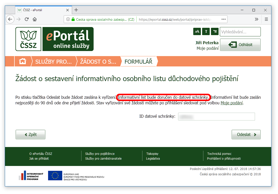This screenshot has height=194, width=278.
Task: Expand the toolbar overflow chevrons
Action: point(256,19)
